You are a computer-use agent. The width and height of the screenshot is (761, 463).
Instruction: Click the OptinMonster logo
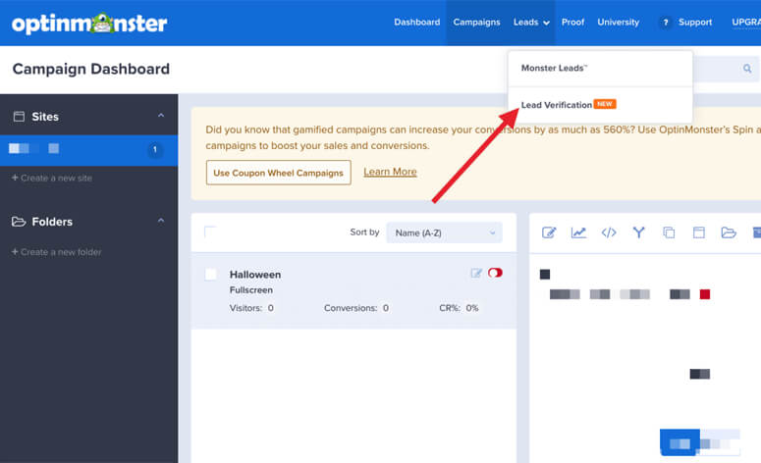tap(89, 24)
